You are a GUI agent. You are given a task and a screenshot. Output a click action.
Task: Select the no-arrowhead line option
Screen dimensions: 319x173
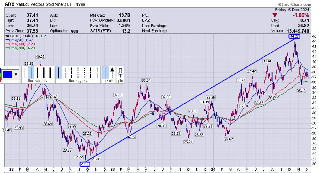click(x=106, y=73)
